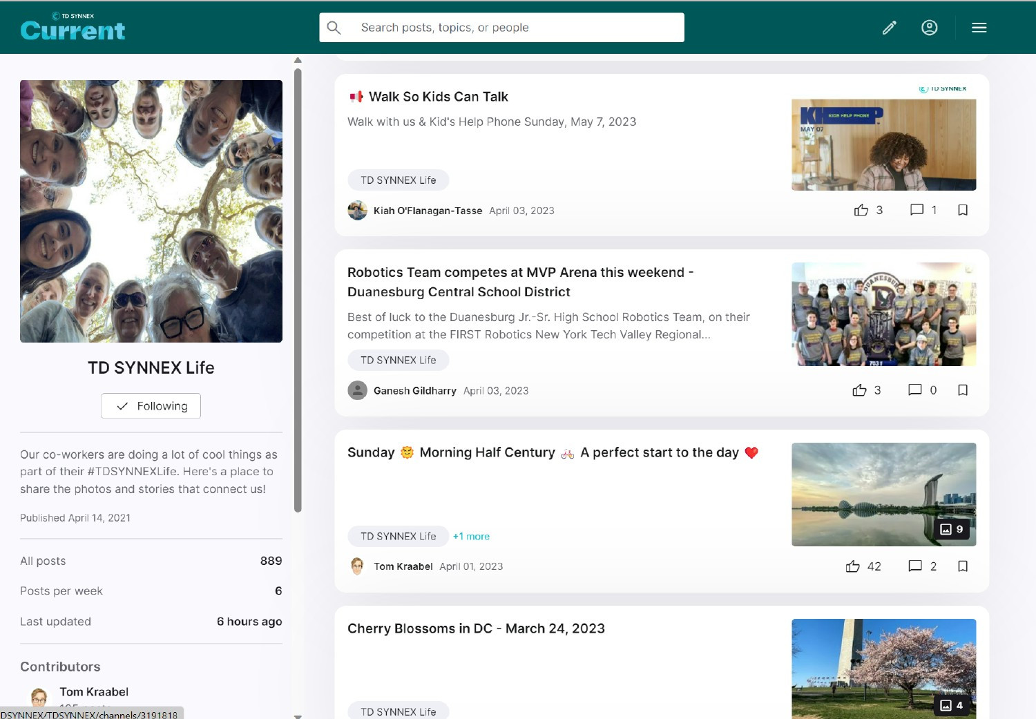Click sidebar scrollbar up arrow
The image size is (1036, 719).
click(298, 60)
